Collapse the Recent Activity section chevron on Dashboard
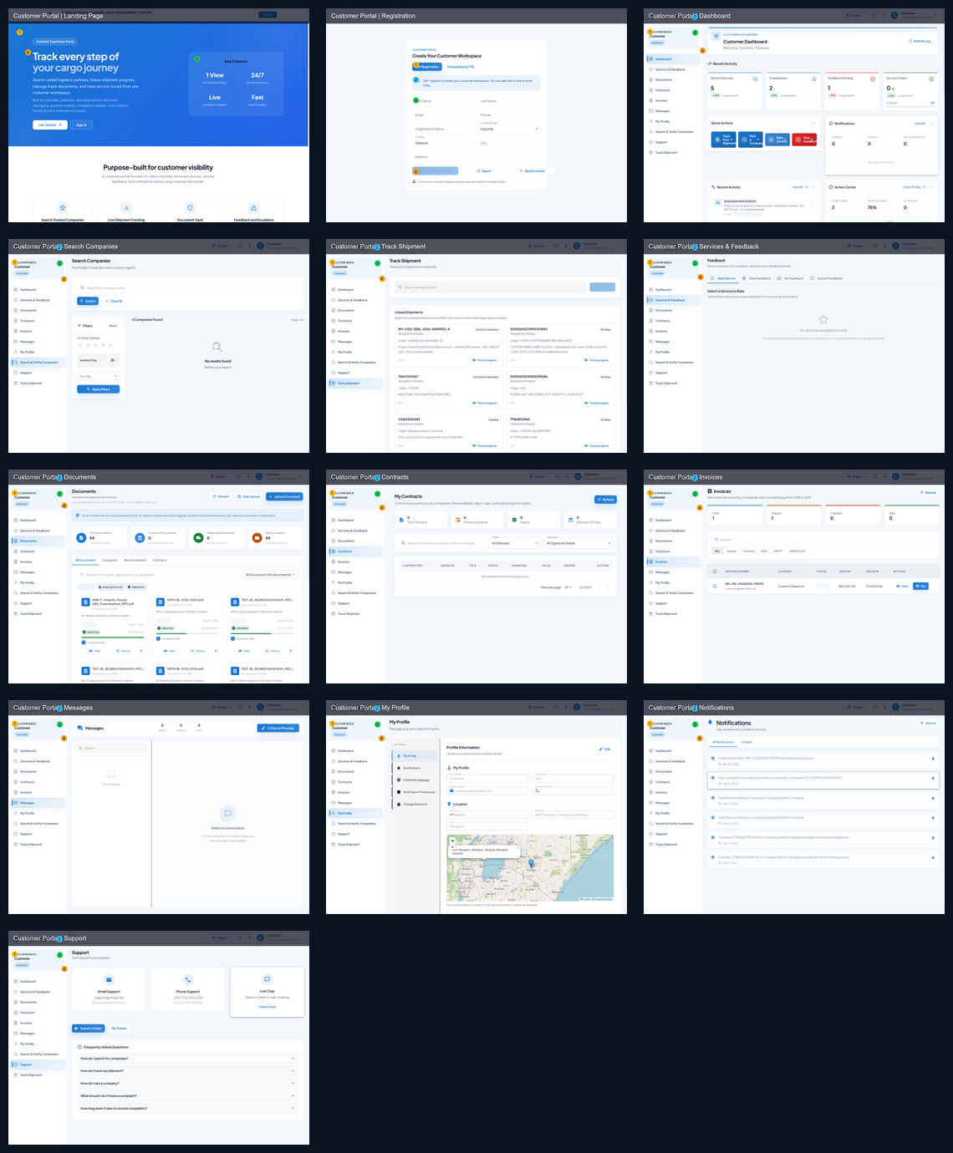953x1153 pixels. click(935, 63)
